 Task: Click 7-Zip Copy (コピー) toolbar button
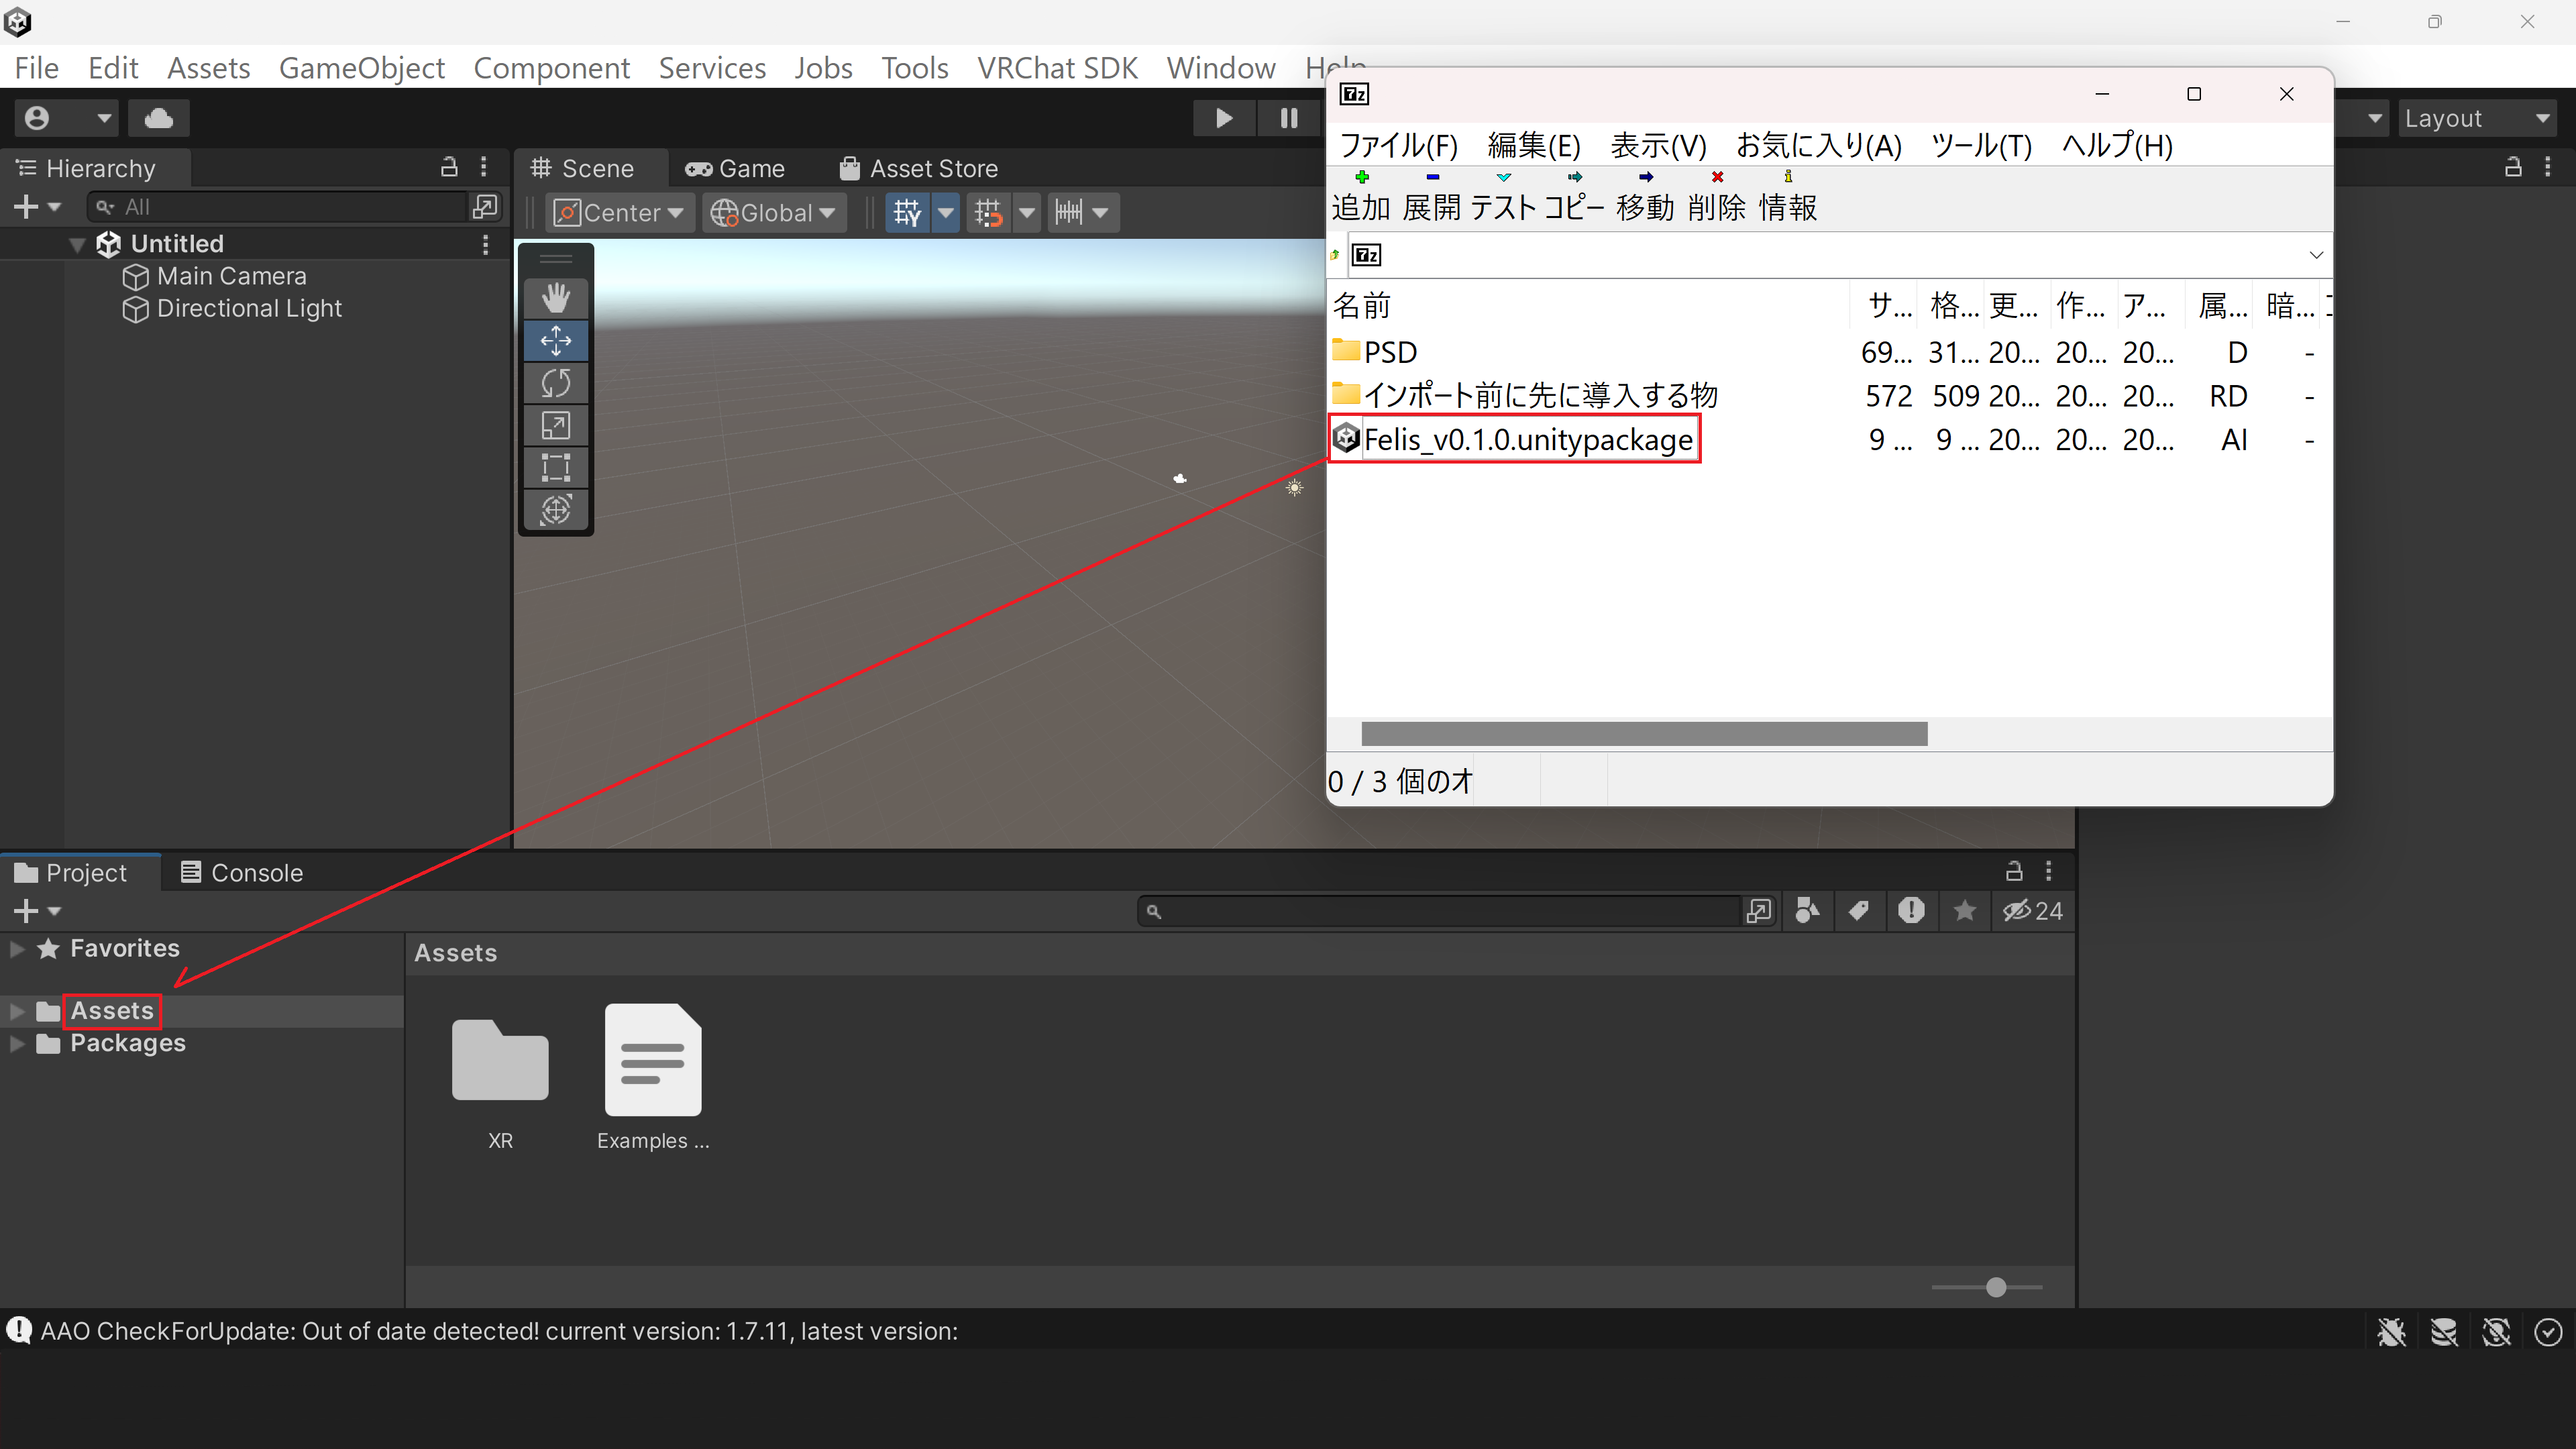click(x=1574, y=197)
